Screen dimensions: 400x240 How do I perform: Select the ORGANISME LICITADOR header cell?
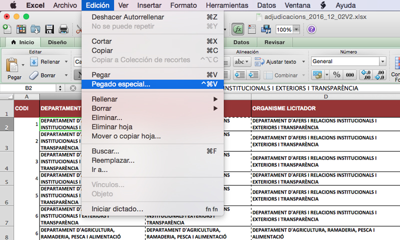click(x=325, y=108)
